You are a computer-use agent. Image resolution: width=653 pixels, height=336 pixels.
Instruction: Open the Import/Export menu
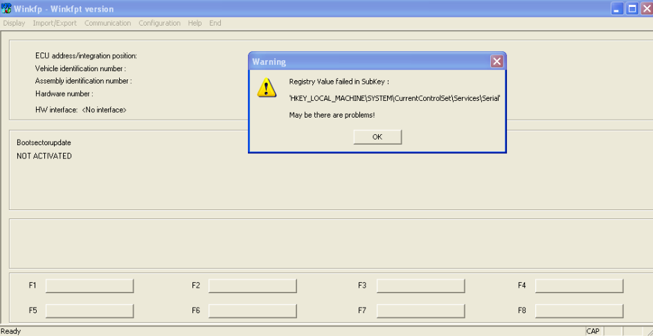[x=55, y=24]
